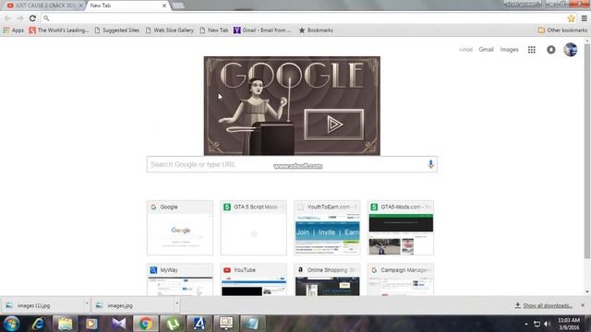Open the Bookmarks star folder
Screen dimensions: 591x332
coord(316,30)
